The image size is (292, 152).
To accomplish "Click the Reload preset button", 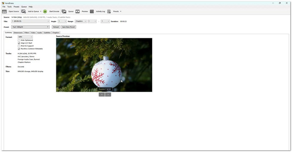I will pyautogui.click(x=56, y=27).
